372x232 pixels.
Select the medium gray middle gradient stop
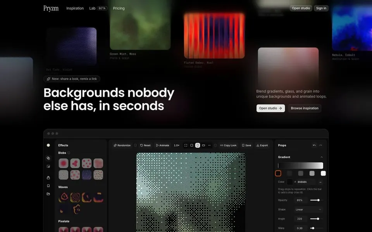click(301, 174)
